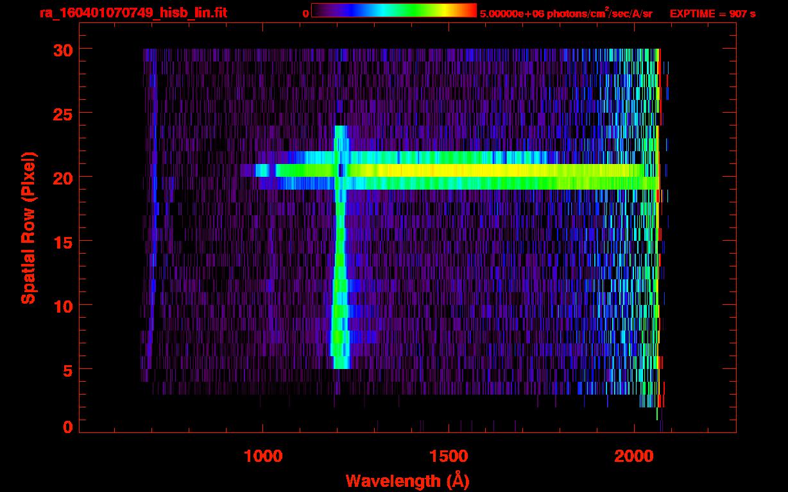Click the 1000 wavelength tick label
The image size is (788, 492).
263,456
